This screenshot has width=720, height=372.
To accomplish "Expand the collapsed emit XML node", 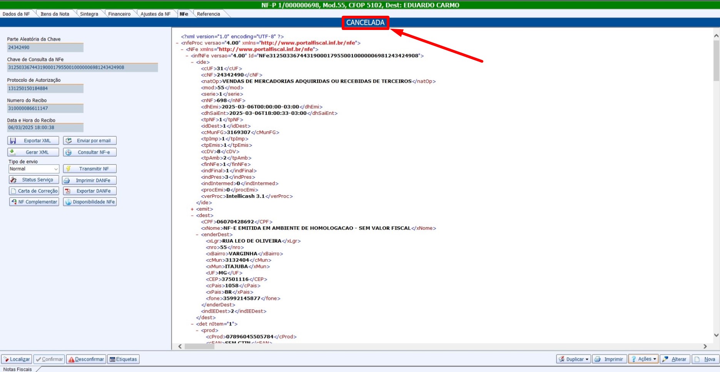I will pos(192,209).
